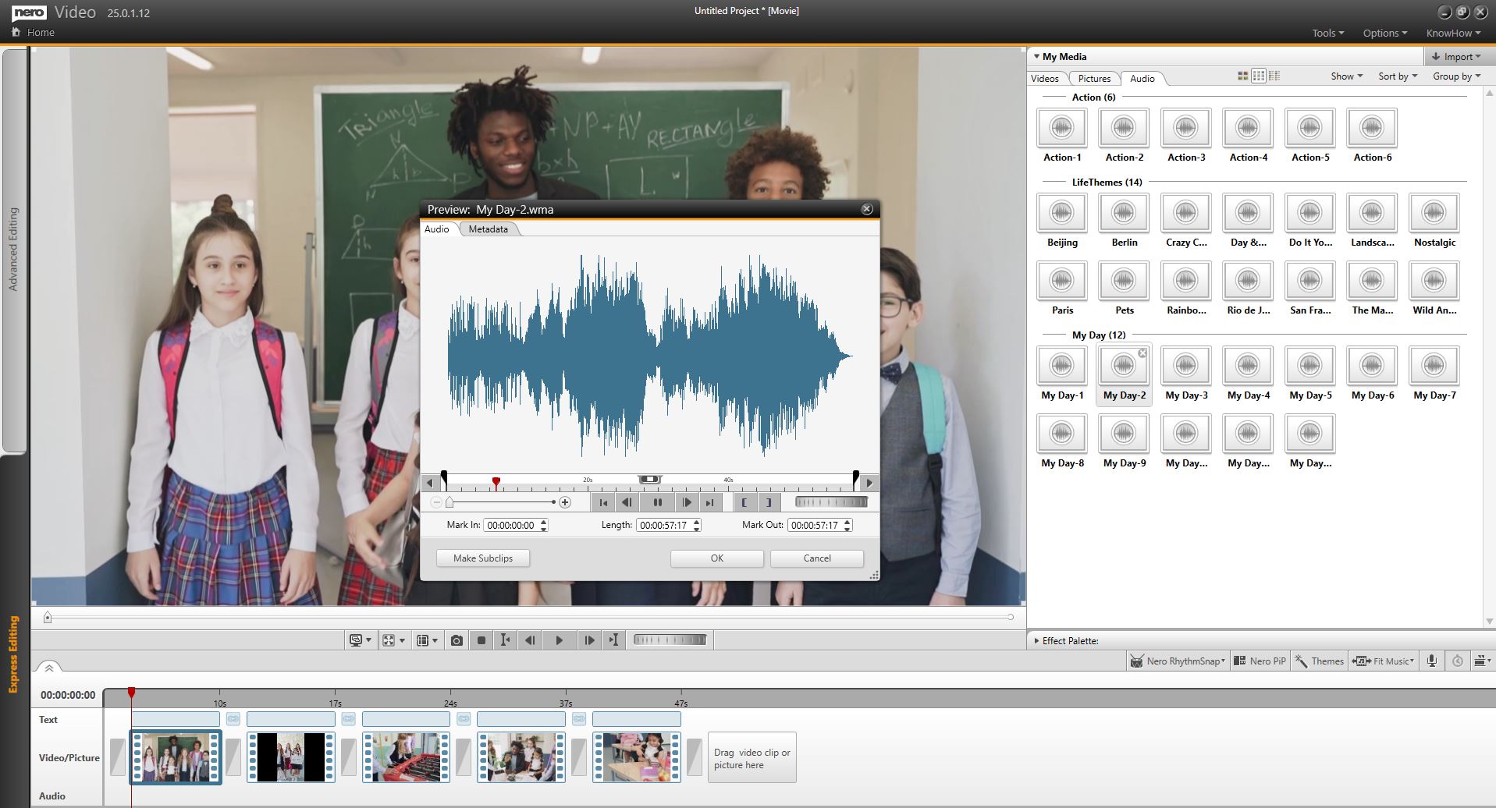Open the voice recording microphone tool
Viewport: 1496px width, 808px height.
click(x=1431, y=661)
